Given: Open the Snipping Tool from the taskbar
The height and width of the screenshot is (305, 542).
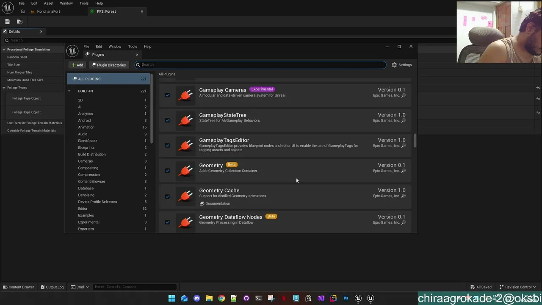Looking at the screenshot, I should [271, 298].
